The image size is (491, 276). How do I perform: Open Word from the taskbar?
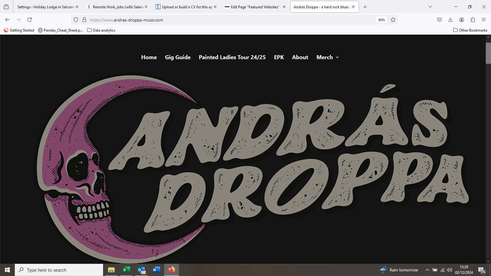(157, 270)
